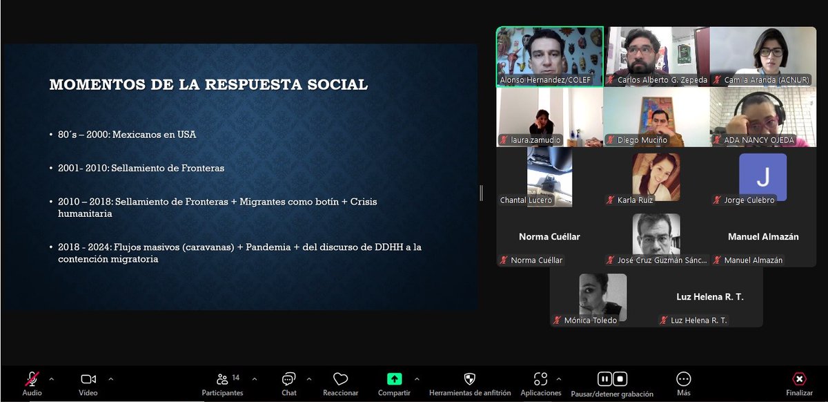
Task: Click muted mic icon beside Norma Cuéllar label
Action: [504, 260]
